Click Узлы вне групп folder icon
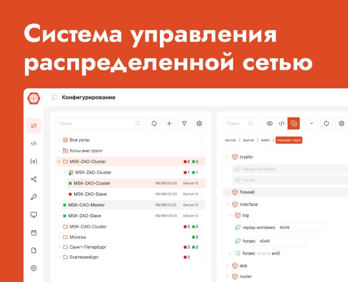This screenshot has width=348, height=282. coord(65,151)
